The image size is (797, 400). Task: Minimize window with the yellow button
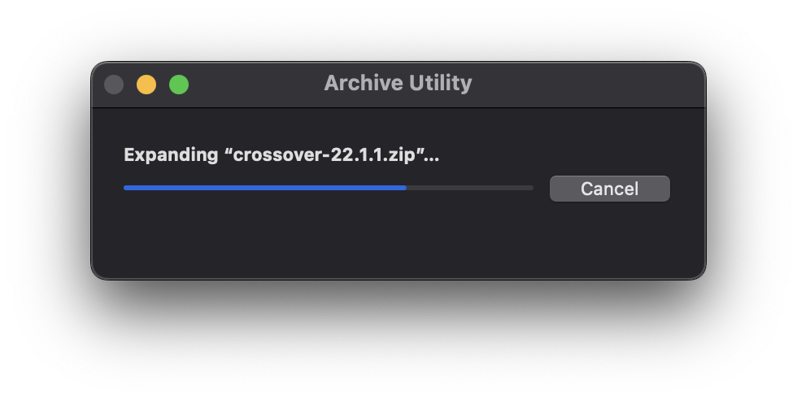pyautogui.click(x=146, y=85)
